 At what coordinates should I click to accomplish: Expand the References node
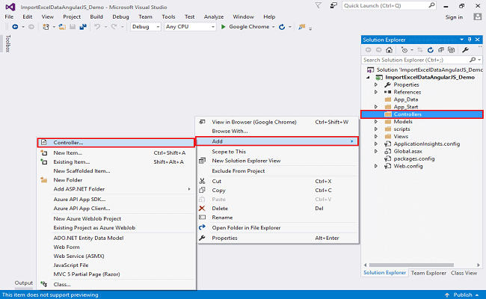[x=376, y=92]
